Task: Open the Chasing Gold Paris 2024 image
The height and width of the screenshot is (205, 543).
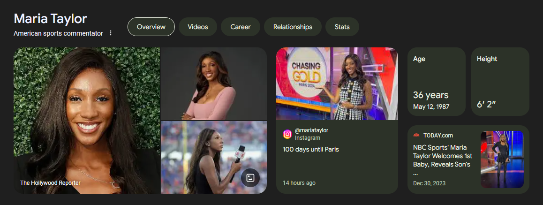Action: coord(337,84)
